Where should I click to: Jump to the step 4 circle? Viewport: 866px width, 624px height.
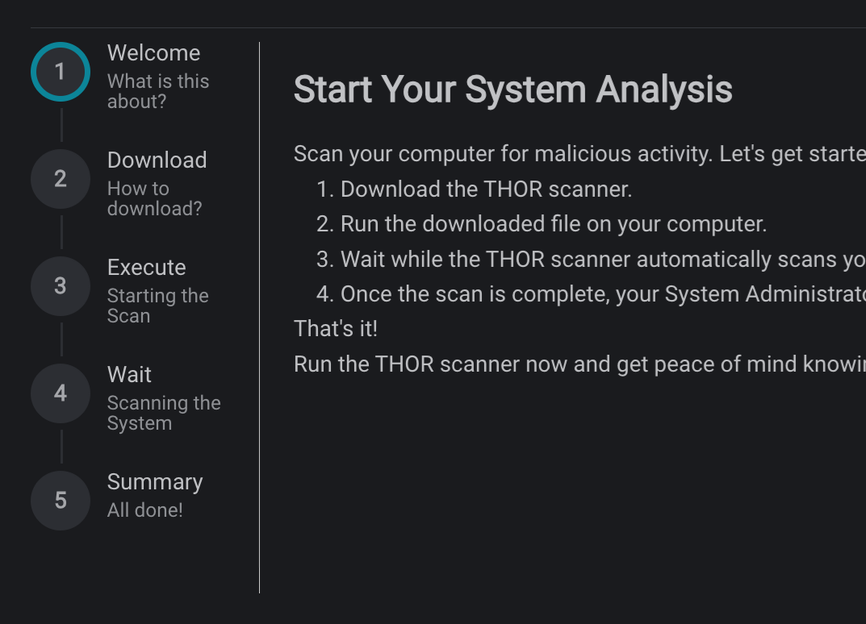[60, 393]
